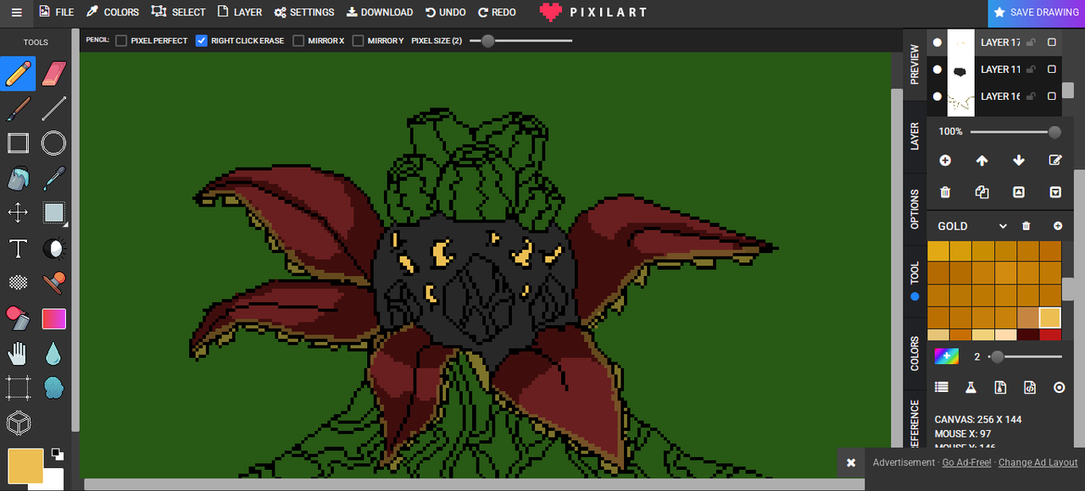Pick the Blur droplet tool
This screenshot has width=1085, height=491.
click(53, 353)
